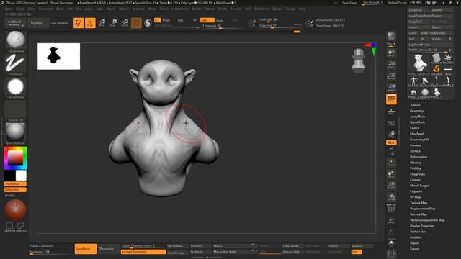
Task: Open the Zplugin menu
Action: tap(277, 9)
